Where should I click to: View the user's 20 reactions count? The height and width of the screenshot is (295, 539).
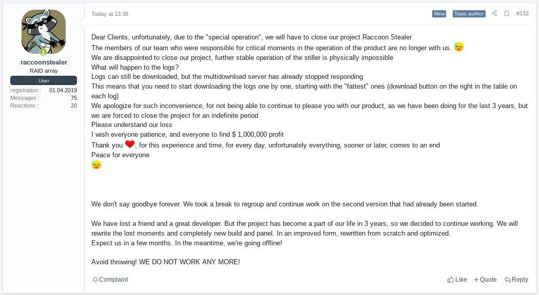click(x=74, y=106)
